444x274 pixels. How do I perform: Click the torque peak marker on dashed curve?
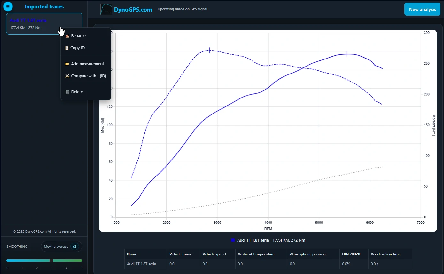(x=210, y=50)
